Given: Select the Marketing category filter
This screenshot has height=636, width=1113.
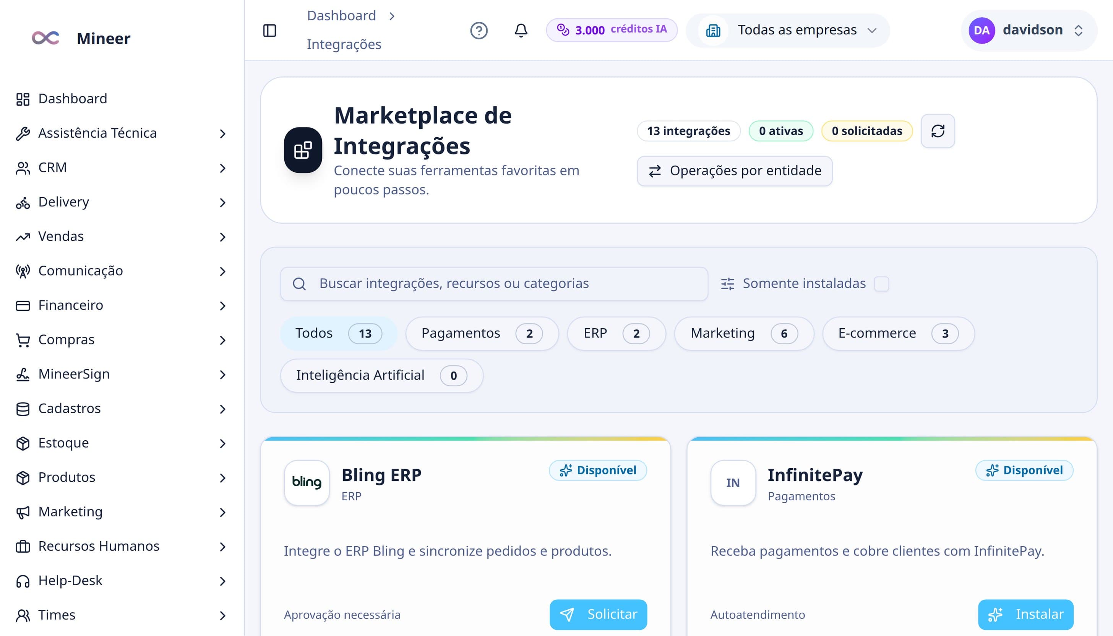Looking at the screenshot, I should point(744,334).
